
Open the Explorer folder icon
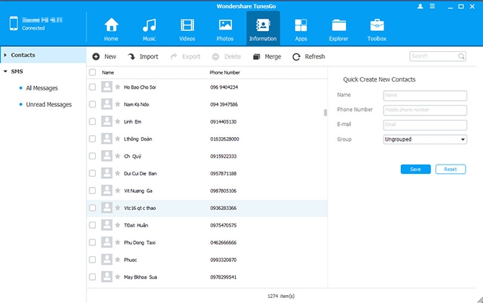tap(339, 25)
